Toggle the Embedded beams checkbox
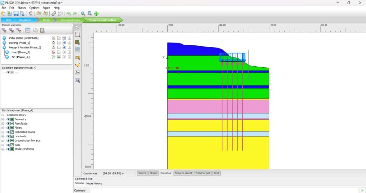Screen dimensions: 366x193 point(12,132)
